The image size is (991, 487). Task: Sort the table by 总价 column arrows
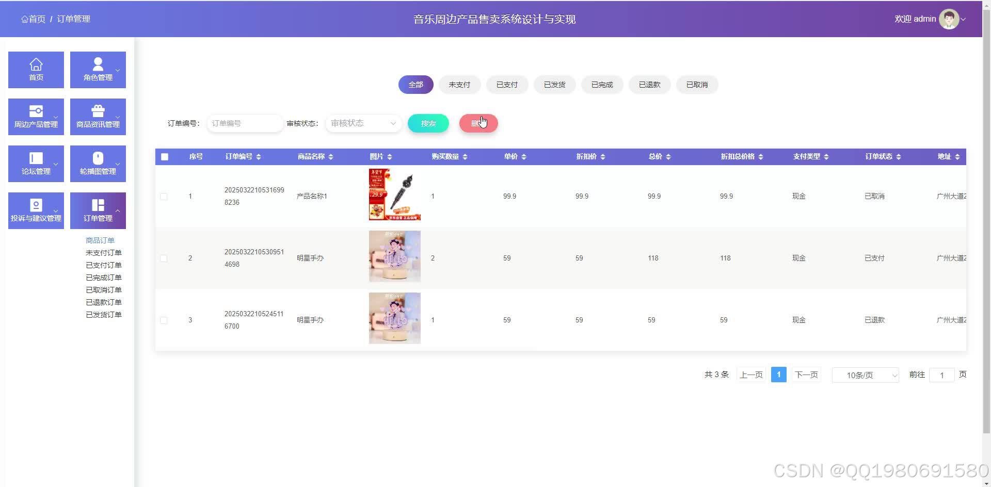668,156
